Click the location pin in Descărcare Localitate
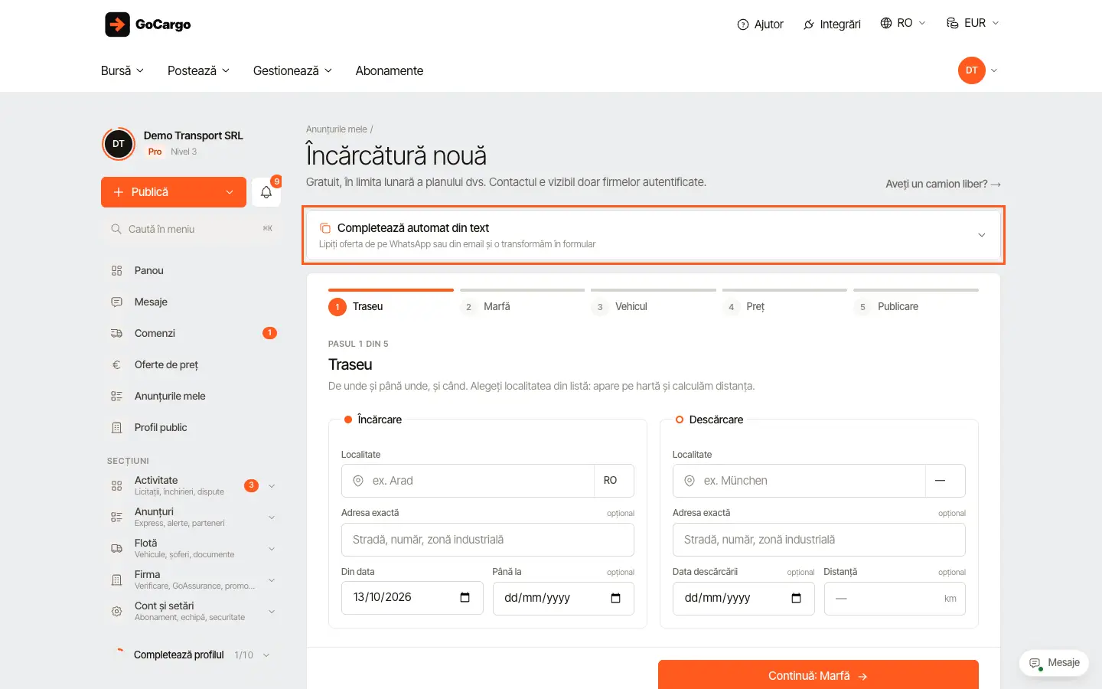Screen dimensions: 1102x689 689,481
